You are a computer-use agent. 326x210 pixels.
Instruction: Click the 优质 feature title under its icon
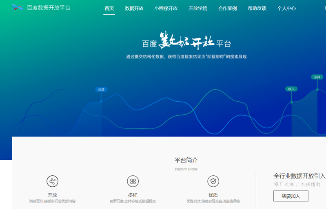[x=213, y=195]
